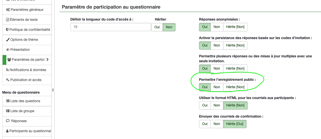Click the eye-slash icon beside Présentation
This screenshot has height=139, width=321.
pos(8,50)
